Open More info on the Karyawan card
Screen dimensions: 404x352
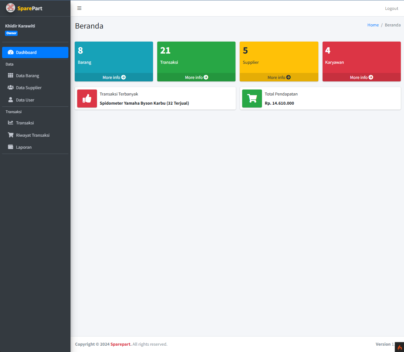(361, 77)
